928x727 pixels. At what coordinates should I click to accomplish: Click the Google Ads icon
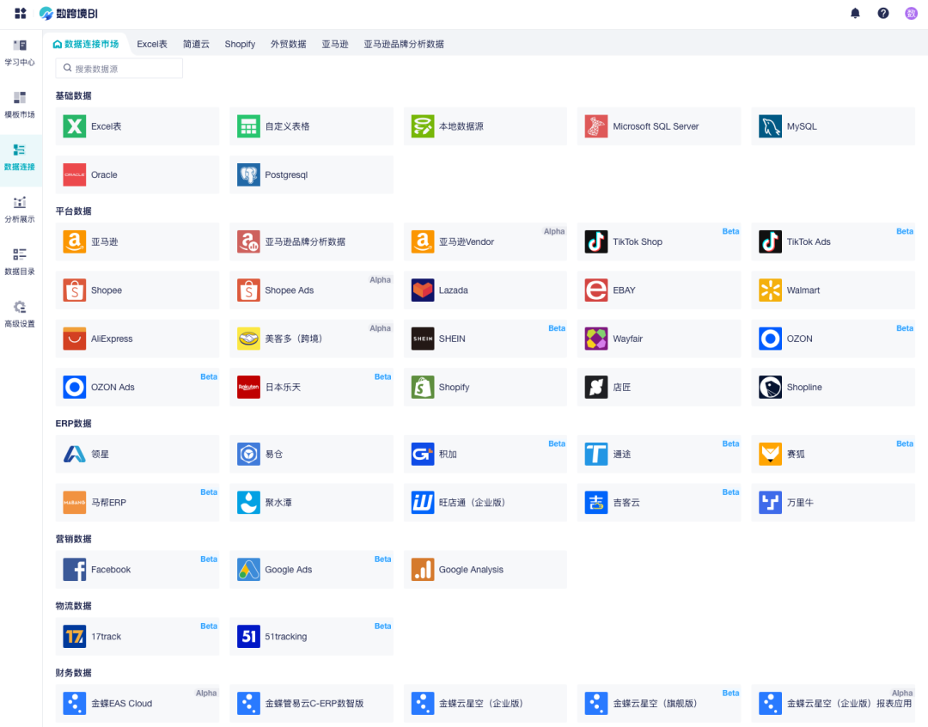click(x=248, y=570)
